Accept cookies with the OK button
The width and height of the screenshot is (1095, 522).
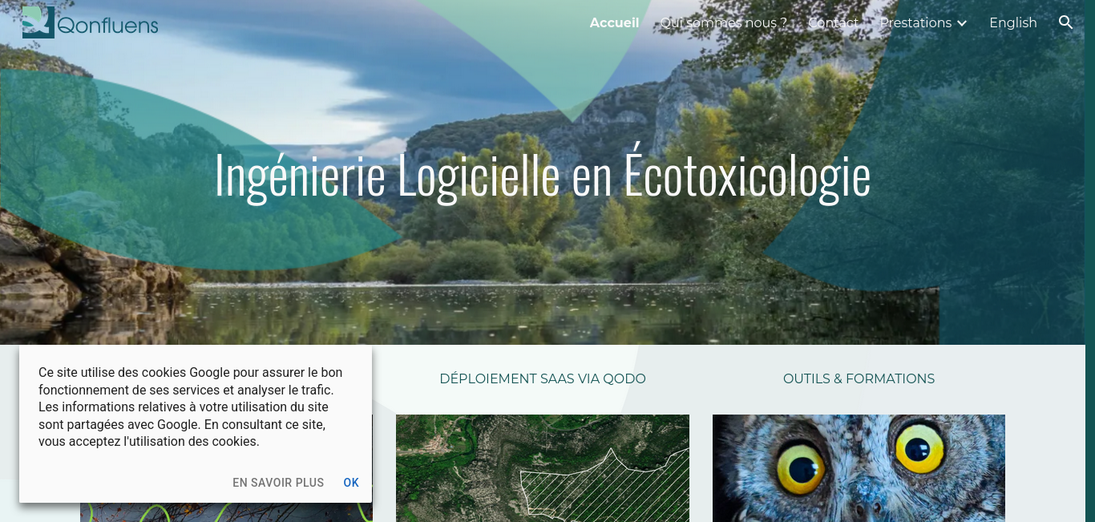(351, 483)
